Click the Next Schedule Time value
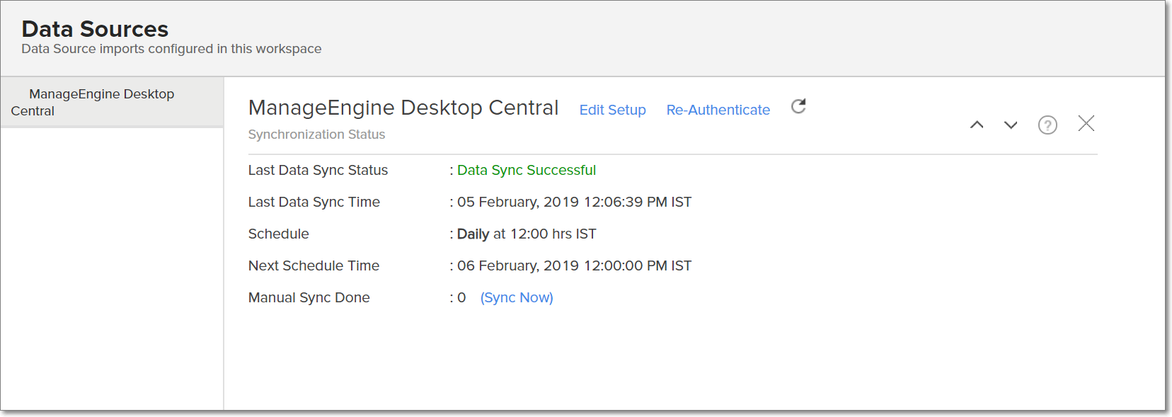The height and width of the screenshot is (417, 1172). (x=574, y=265)
